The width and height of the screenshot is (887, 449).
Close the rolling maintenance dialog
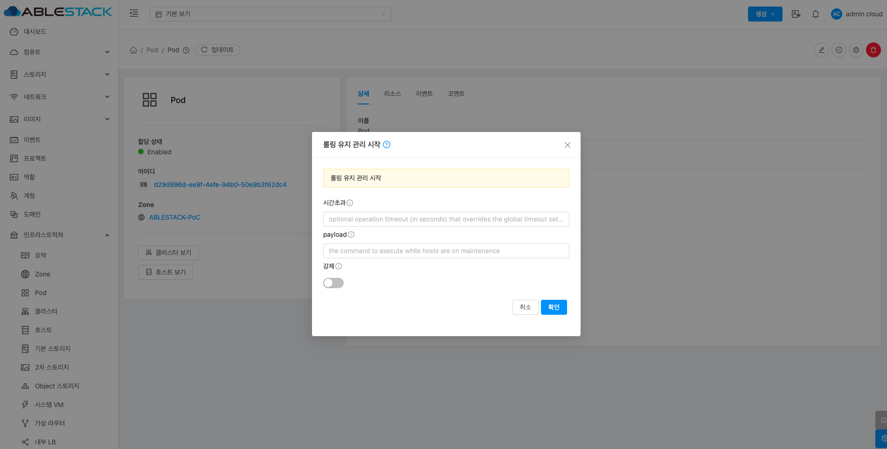[x=567, y=145]
